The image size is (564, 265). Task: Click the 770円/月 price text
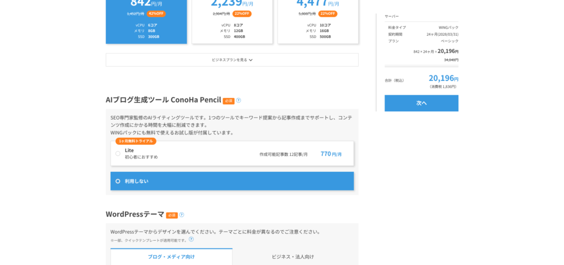click(x=331, y=154)
